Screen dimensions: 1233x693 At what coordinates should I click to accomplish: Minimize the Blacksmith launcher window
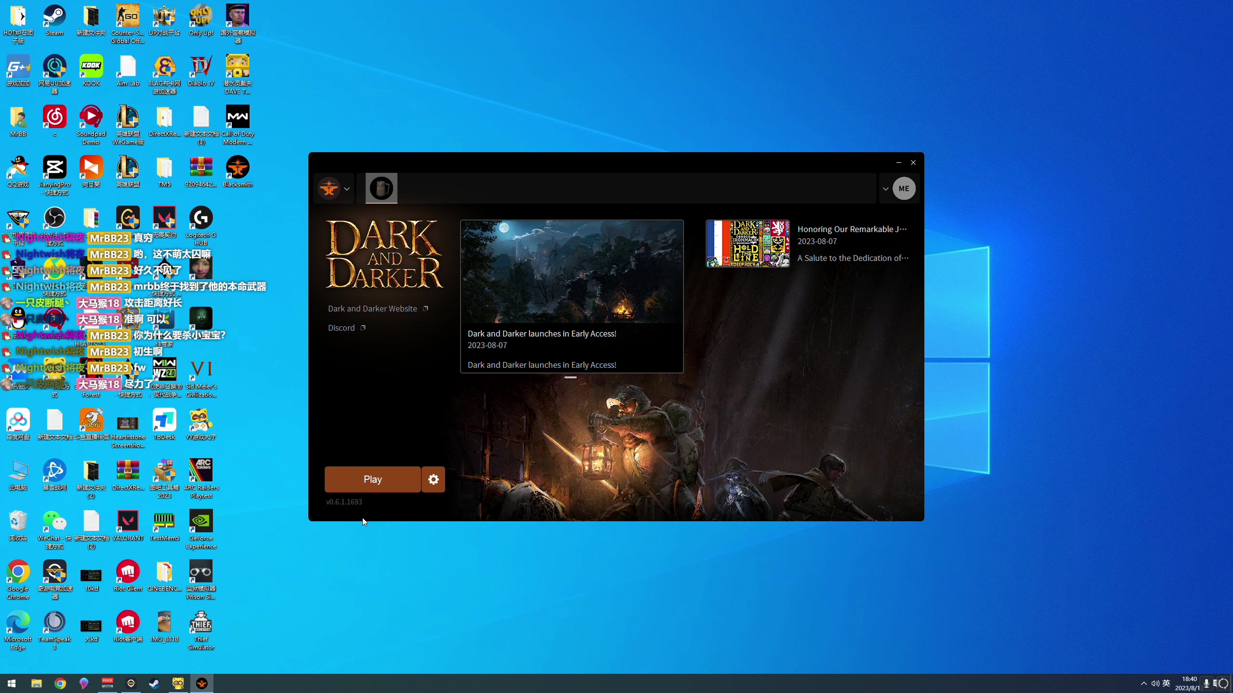pos(899,162)
